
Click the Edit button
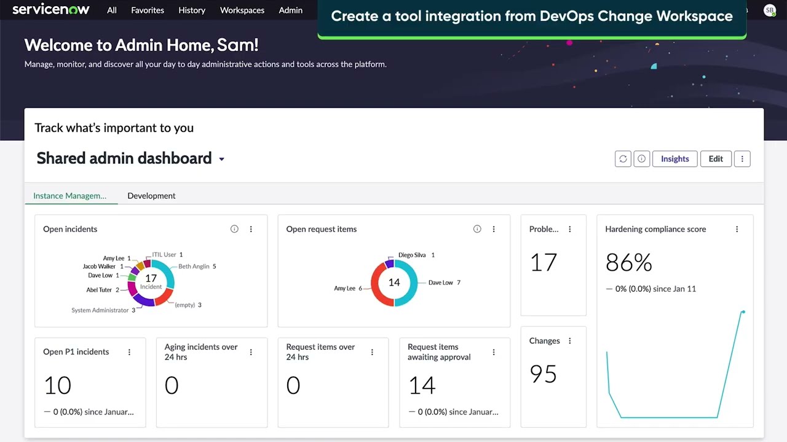pos(716,158)
